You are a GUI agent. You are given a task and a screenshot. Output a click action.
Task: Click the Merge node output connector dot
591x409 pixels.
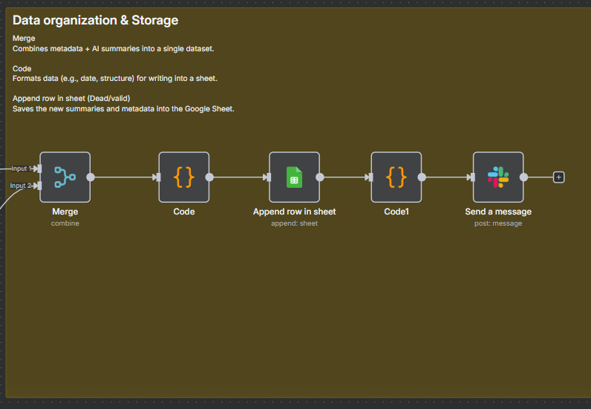91,177
